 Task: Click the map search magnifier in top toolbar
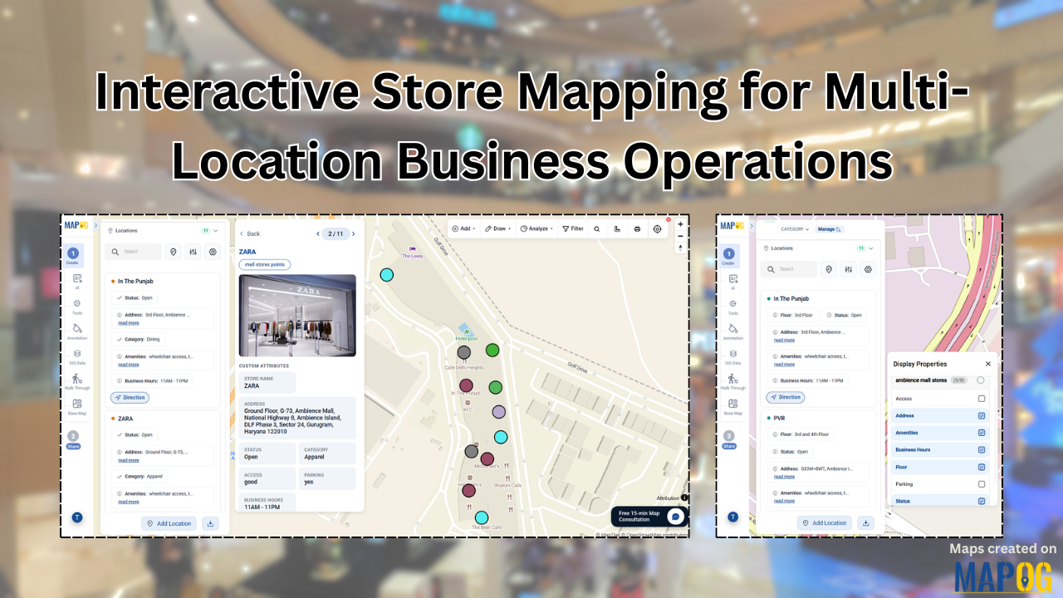(x=596, y=228)
